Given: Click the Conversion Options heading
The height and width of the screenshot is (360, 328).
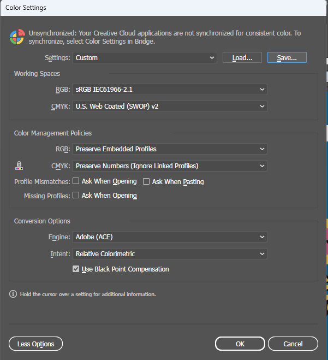Looking at the screenshot, I should tap(42, 221).
